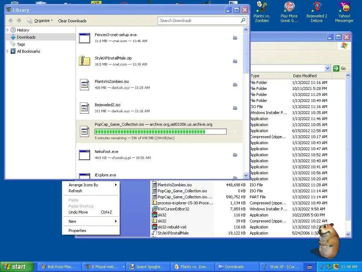Image resolution: width=362 pixels, height=272 pixels.
Task: Choose Properties from context menu
Action: pyautogui.click(x=91, y=231)
